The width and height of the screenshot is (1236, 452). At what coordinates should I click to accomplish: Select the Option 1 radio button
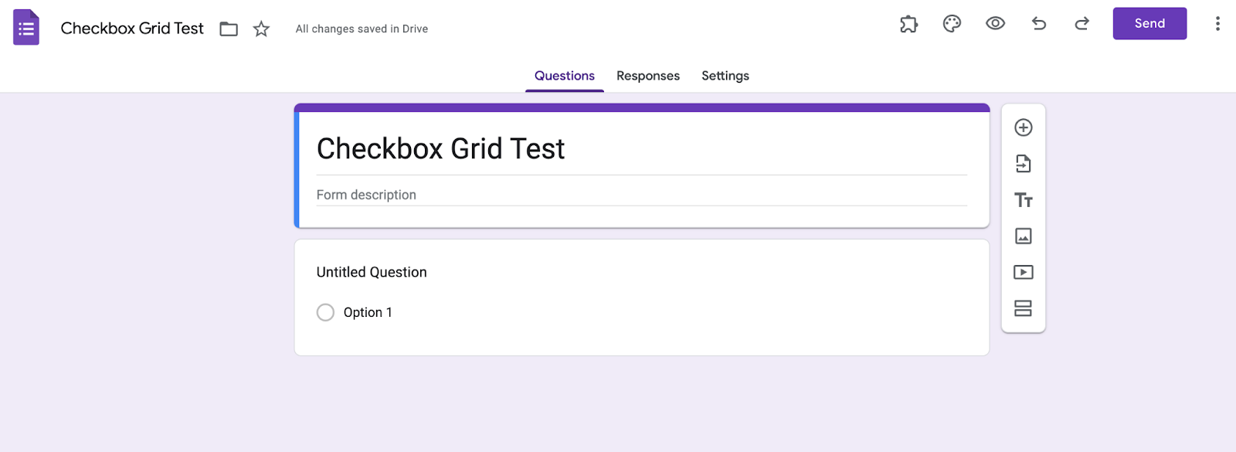326,312
